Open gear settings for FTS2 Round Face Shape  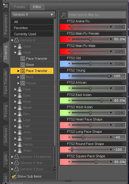124,144
